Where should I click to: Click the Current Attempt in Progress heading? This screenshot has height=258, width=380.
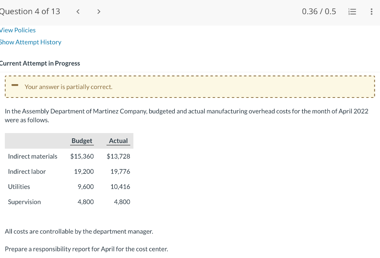[40, 63]
